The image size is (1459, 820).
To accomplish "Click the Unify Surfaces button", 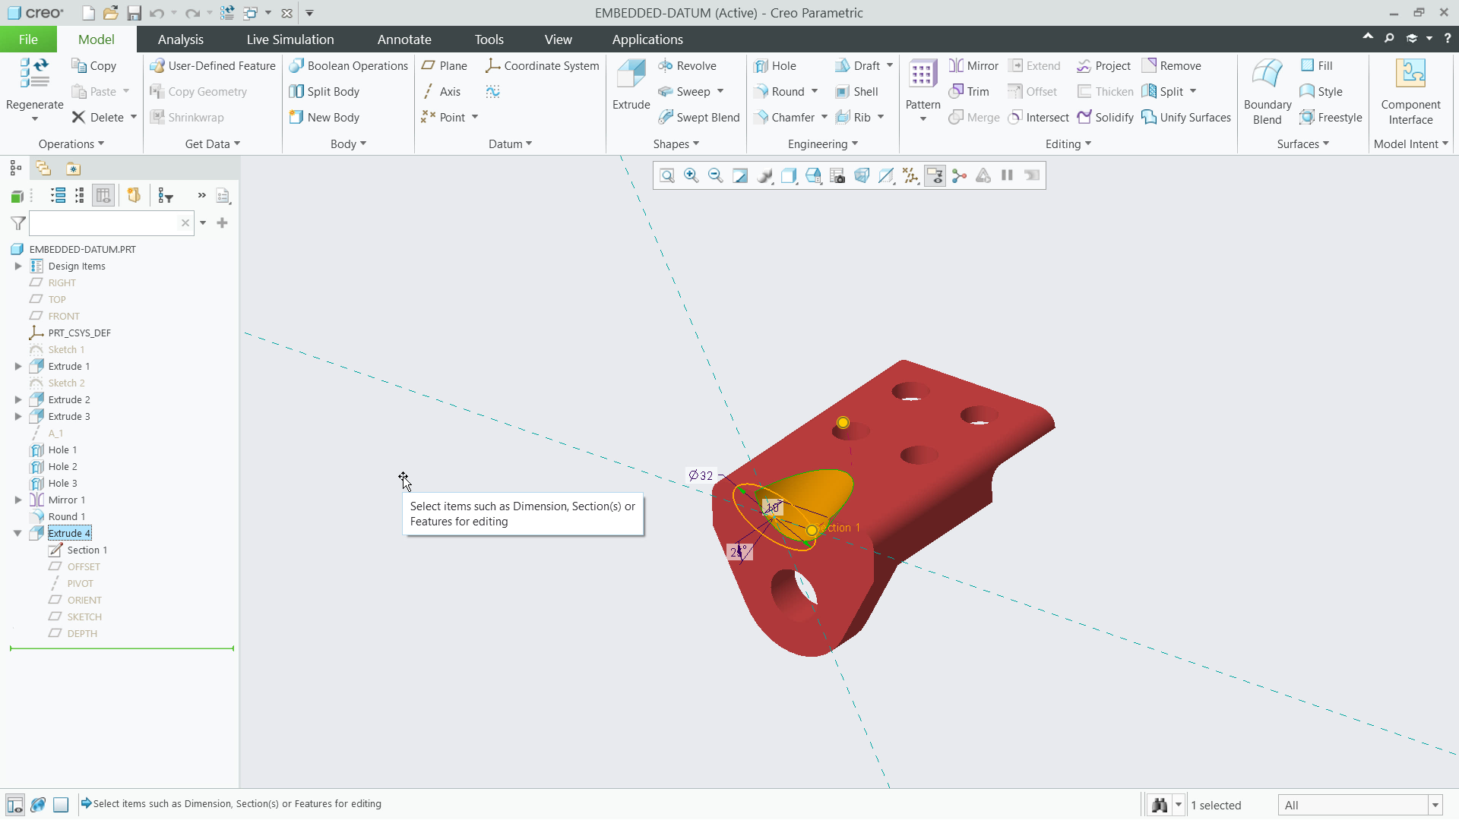I will (1186, 118).
